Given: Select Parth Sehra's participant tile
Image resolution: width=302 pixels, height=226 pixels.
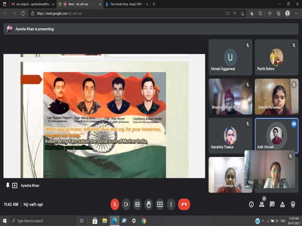Looking at the screenshot, I should (x=277, y=57).
